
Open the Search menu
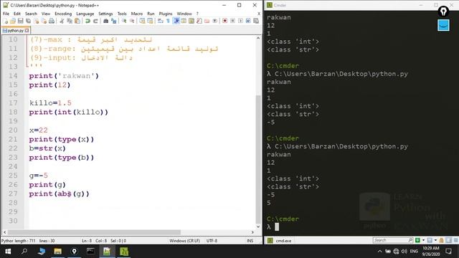pyautogui.click(x=31, y=14)
